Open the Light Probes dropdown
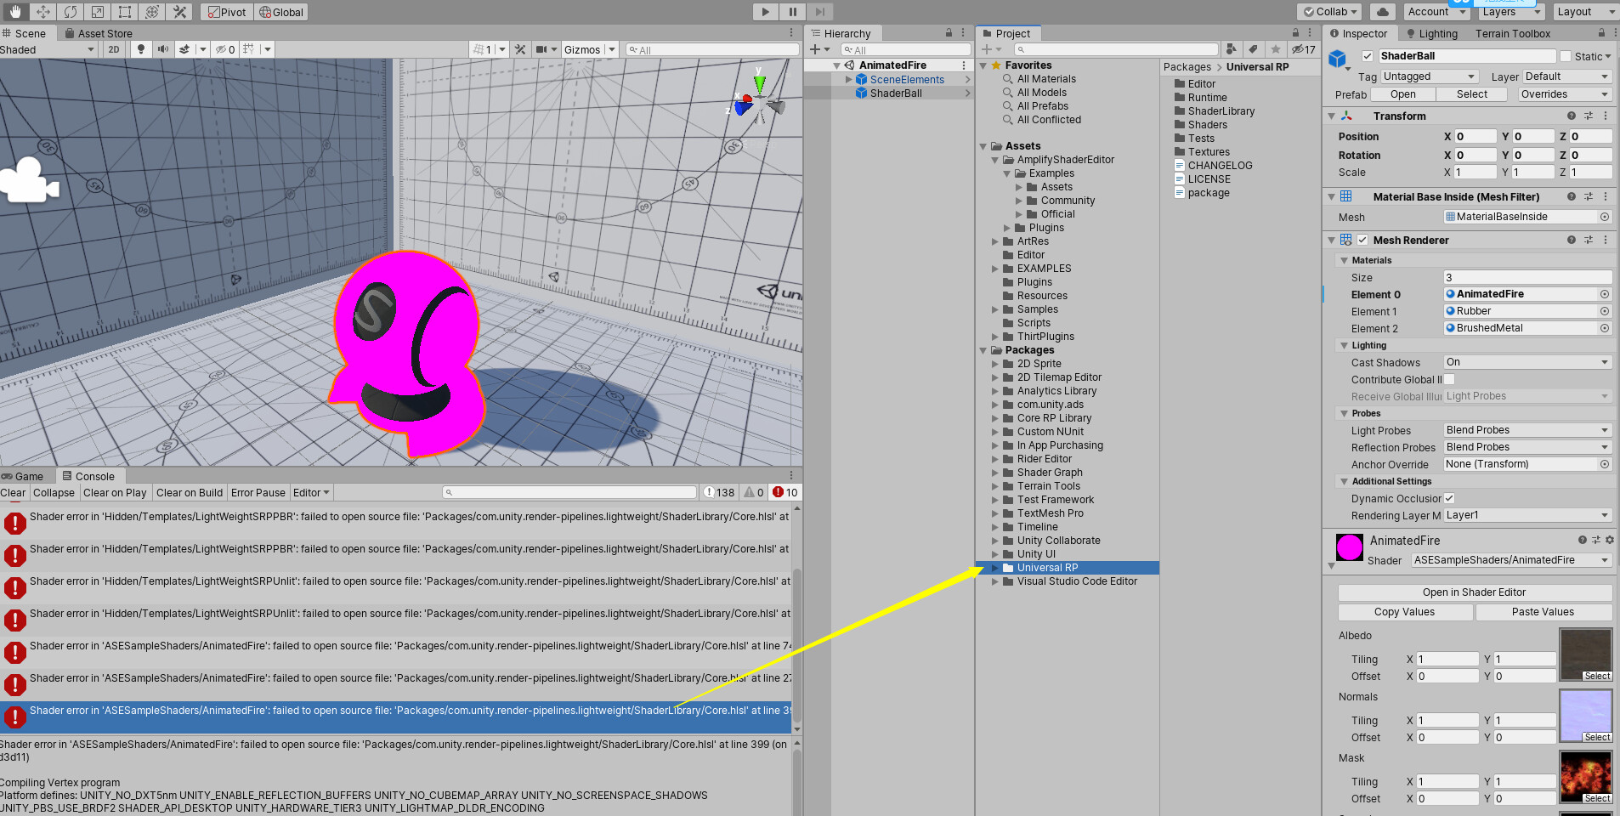Viewport: 1620px width, 816px height. pyautogui.click(x=1526, y=430)
